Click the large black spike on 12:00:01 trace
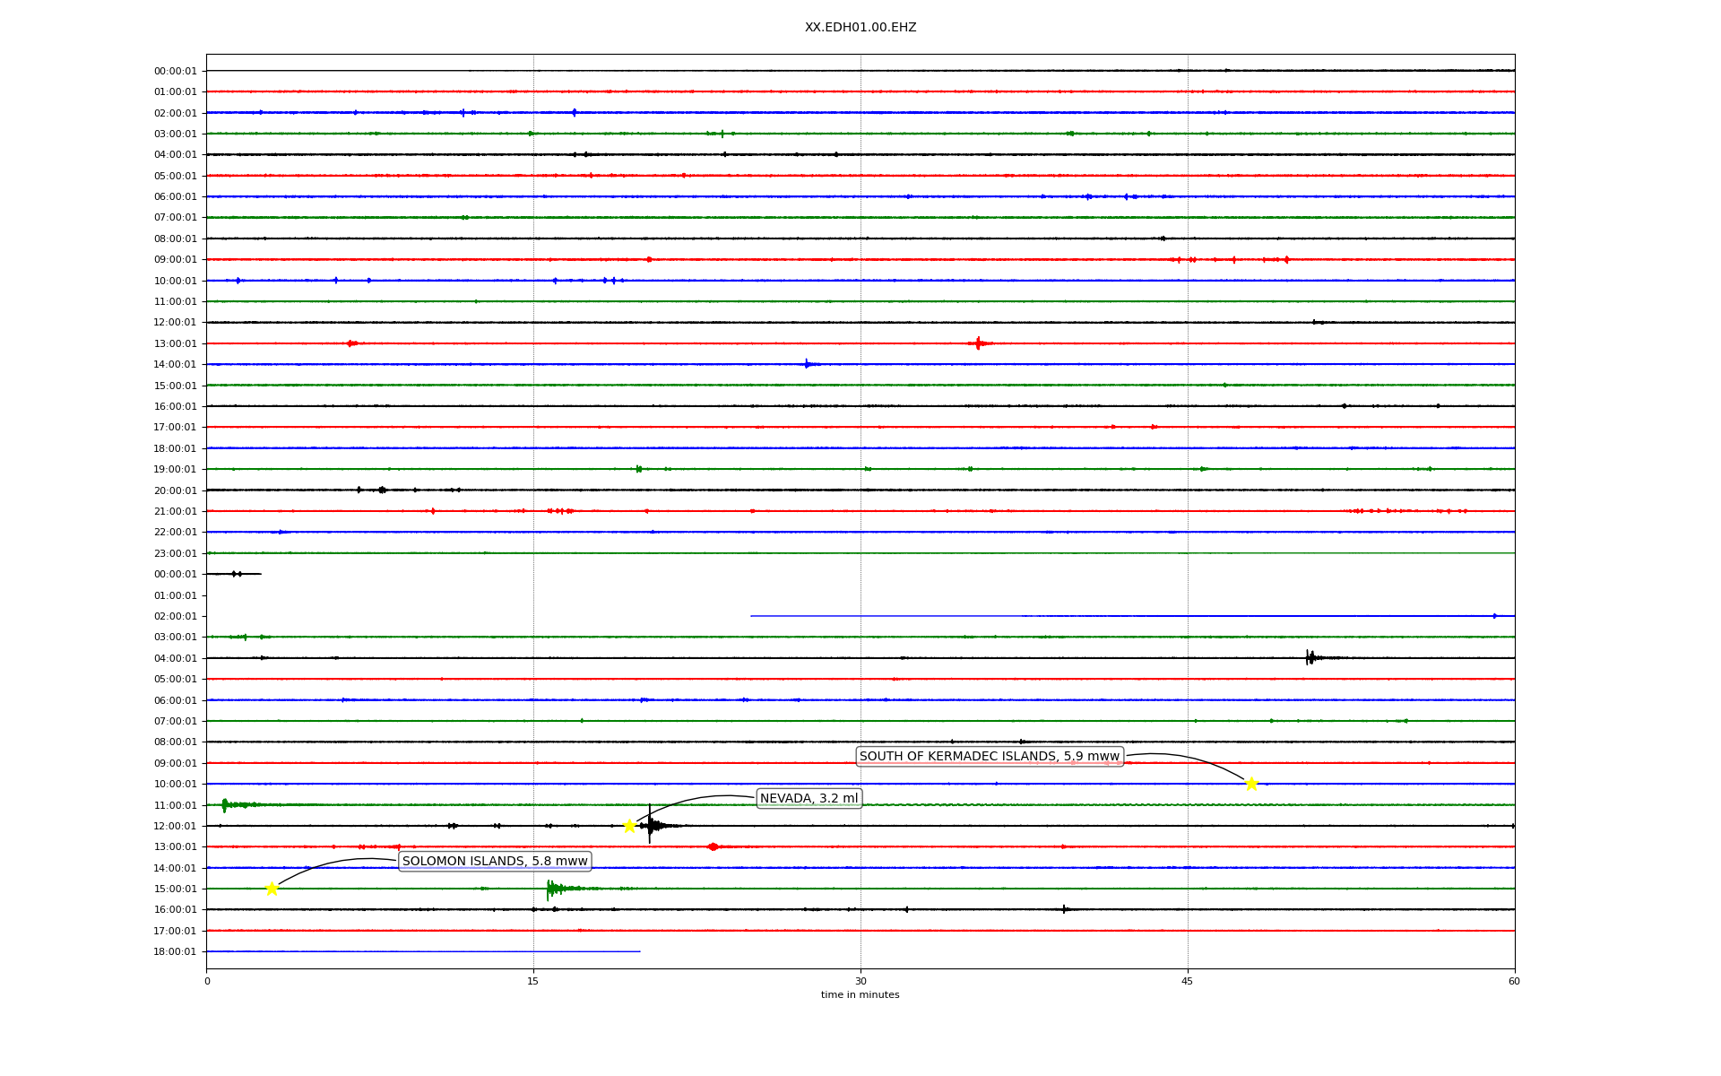The image size is (1721, 1076). 650,825
